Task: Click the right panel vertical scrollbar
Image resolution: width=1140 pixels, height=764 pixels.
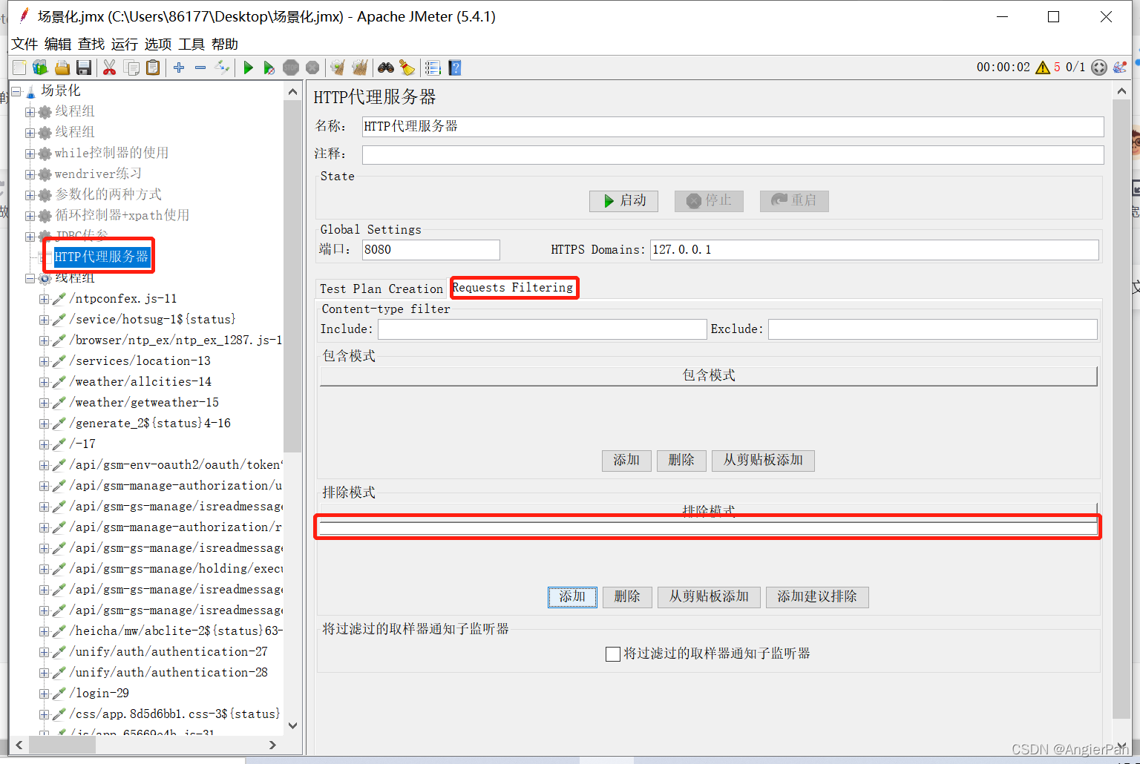Action: [x=1121, y=409]
